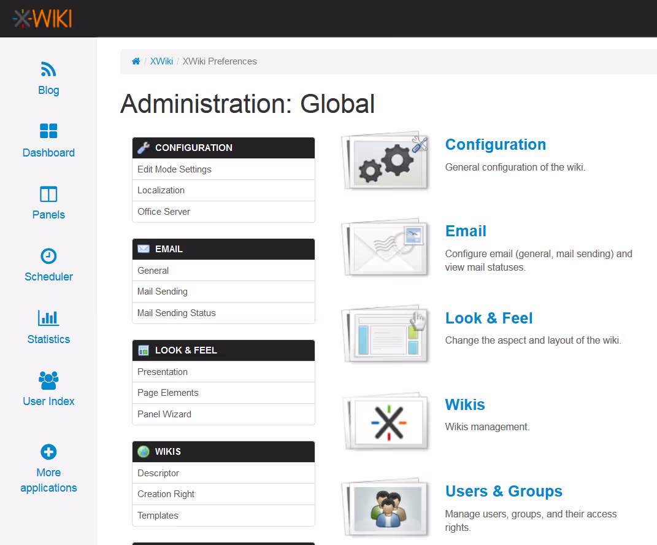Image resolution: width=657 pixels, height=545 pixels.
Task: Open the Statistics chart icon
Action: click(48, 318)
